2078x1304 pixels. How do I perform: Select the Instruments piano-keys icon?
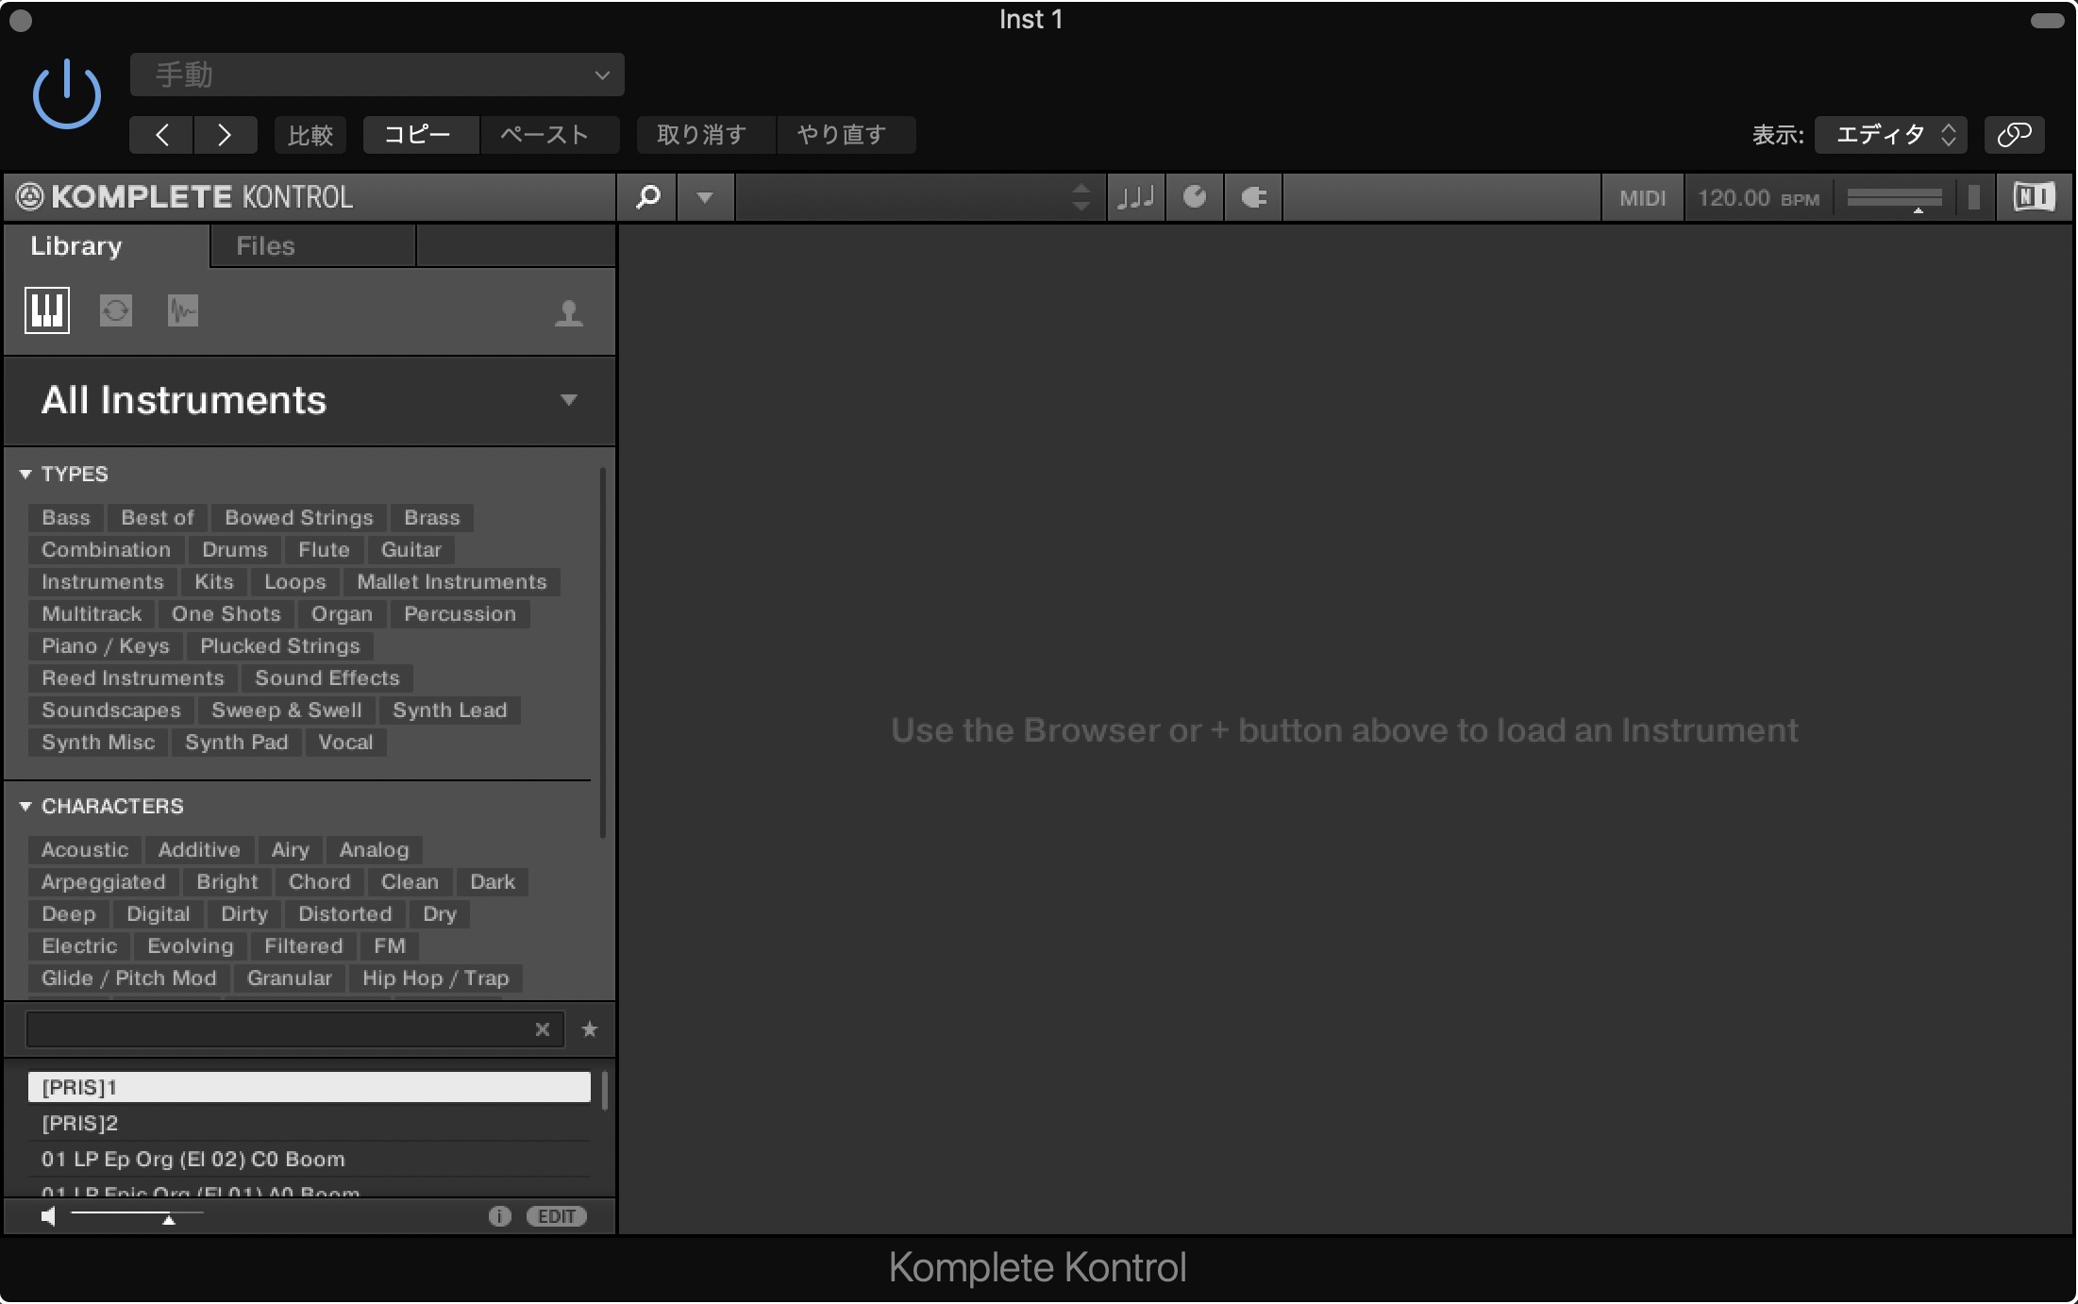point(47,310)
